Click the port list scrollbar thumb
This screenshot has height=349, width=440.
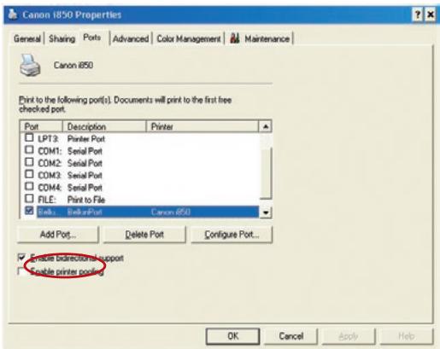(266, 173)
